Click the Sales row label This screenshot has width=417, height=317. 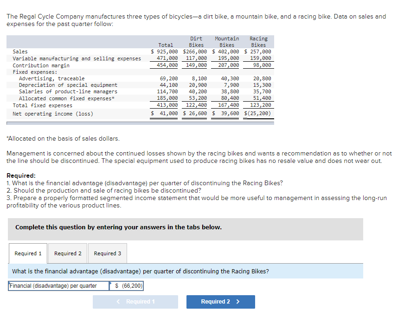pyautogui.click(x=20, y=52)
